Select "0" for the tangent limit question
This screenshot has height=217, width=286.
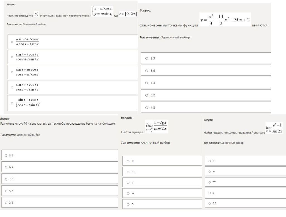128,161
